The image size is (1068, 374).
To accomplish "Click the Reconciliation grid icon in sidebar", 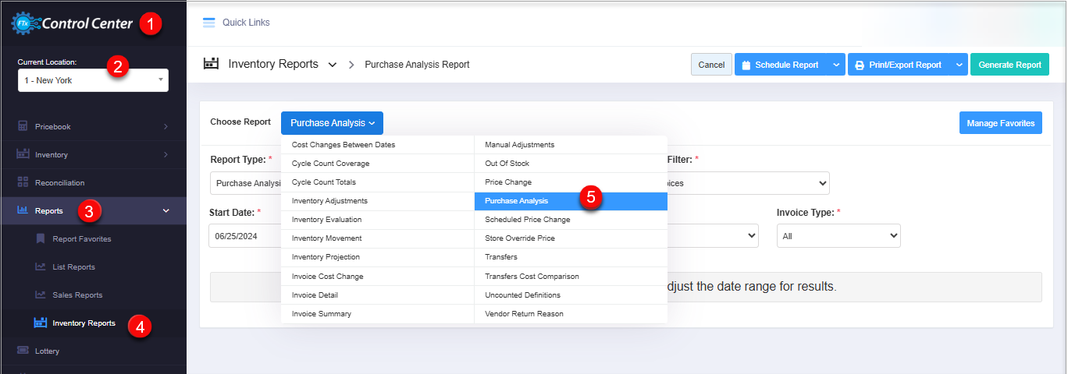I will (23, 182).
